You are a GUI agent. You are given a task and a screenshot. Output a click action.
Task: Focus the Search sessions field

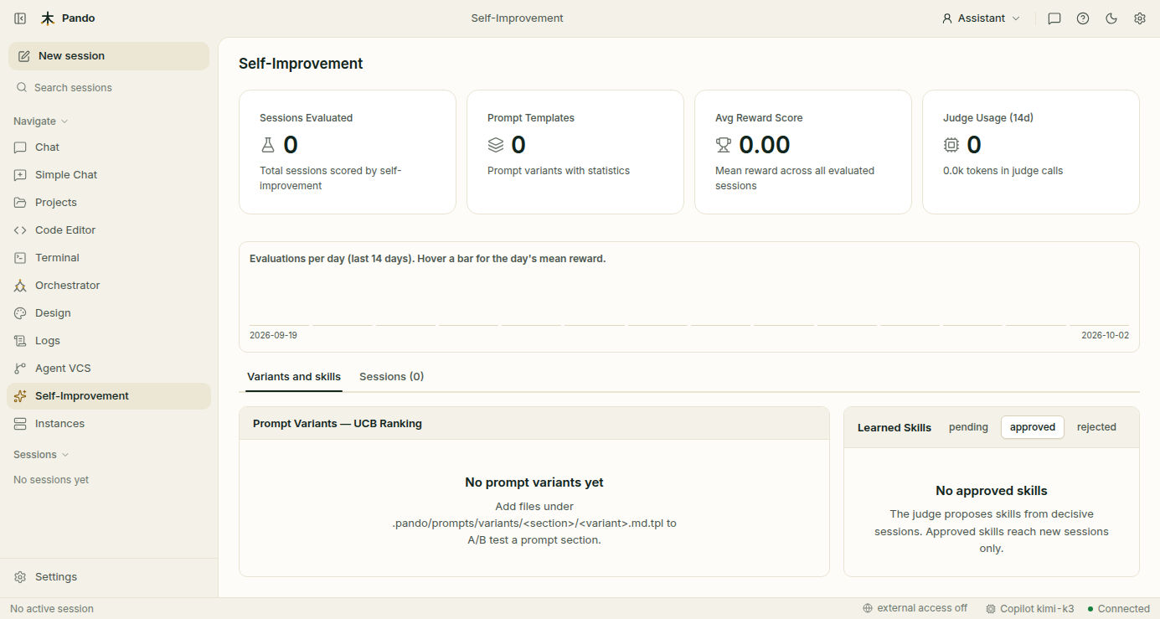tap(109, 88)
